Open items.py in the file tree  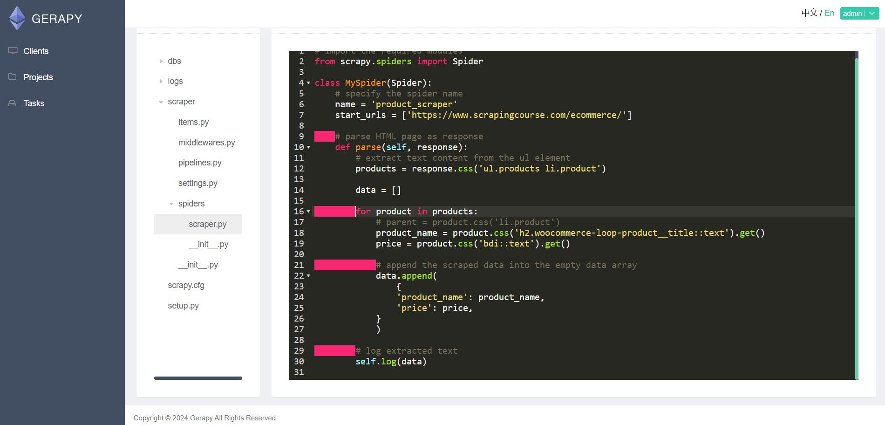[193, 122]
